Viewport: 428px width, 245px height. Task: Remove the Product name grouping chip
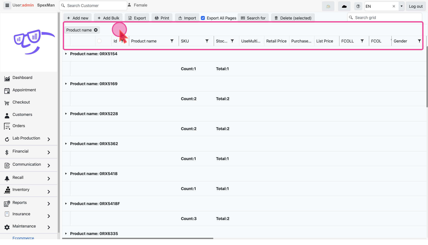pyautogui.click(x=96, y=30)
